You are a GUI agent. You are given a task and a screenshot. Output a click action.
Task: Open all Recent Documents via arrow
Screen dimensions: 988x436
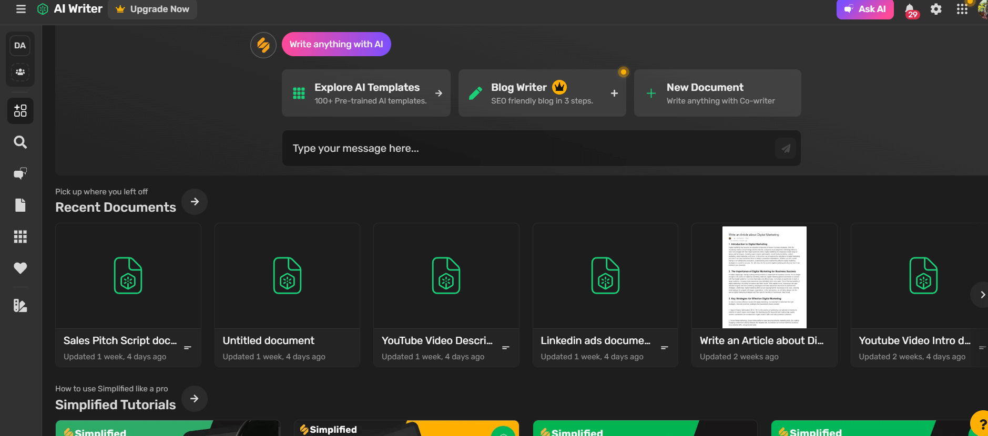[x=195, y=202]
